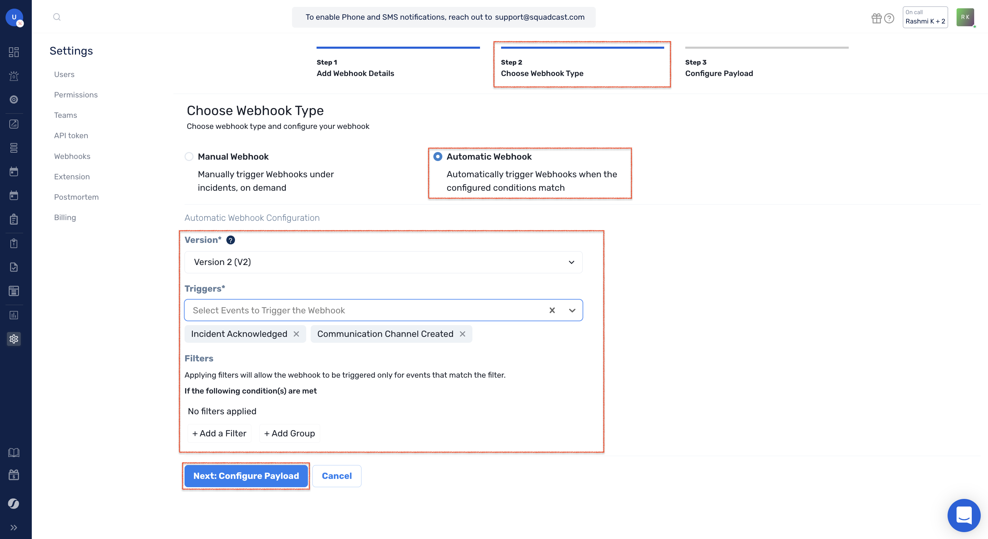Image resolution: width=988 pixels, height=539 pixels.
Task: Click the gift referral icon near top right
Action: [x=877, y=18]
